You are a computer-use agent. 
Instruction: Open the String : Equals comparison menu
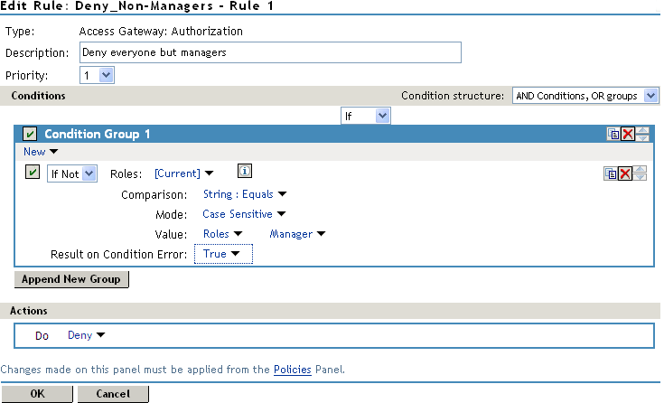(244, 193)
